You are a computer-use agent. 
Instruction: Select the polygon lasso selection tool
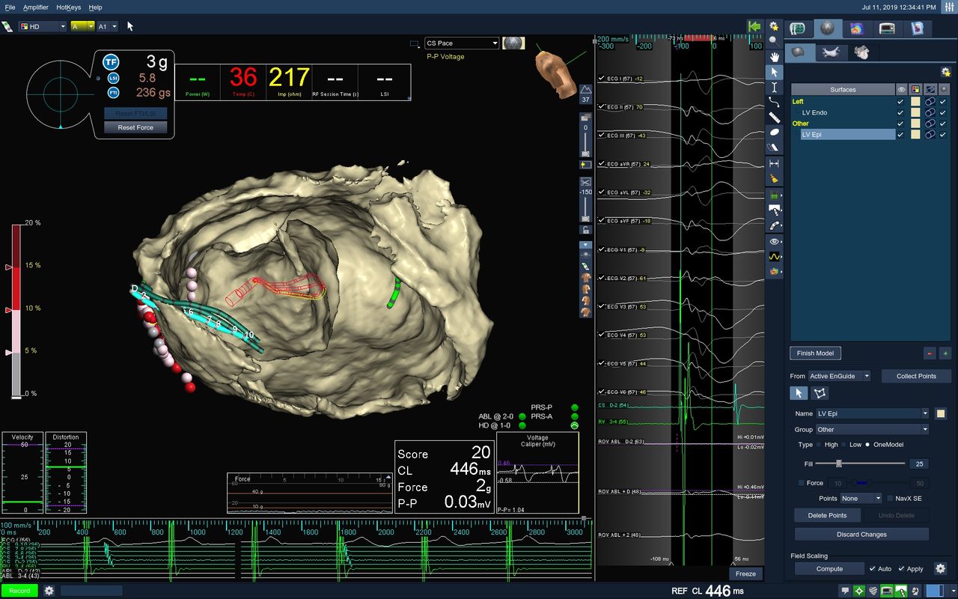(820, 393)
